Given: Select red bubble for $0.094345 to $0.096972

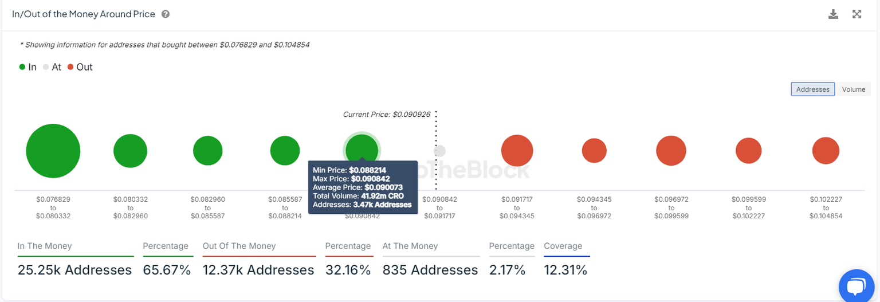Looking at the screenshot, I should [594, 151].
